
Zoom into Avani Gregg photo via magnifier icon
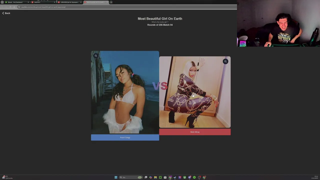[x=96, y=56]
